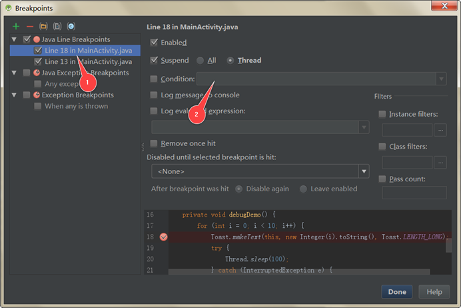
Task: Click the Done button
Action: (397, 292)
